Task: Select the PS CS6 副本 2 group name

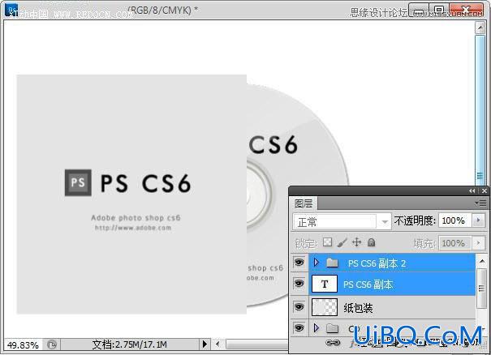Action: 377,263
